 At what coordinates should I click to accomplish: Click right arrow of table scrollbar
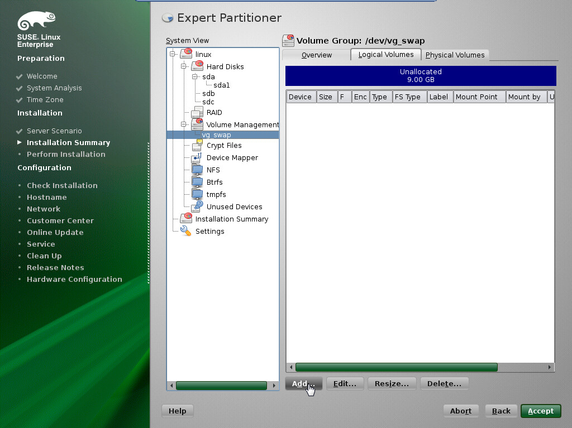click(550, 367)
